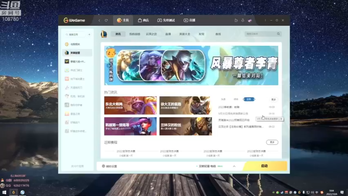Image resolution: width=348 pixels, height=196 pixels.
Task: Select 与我相关 in the sidebar
Action: (77, 44)
